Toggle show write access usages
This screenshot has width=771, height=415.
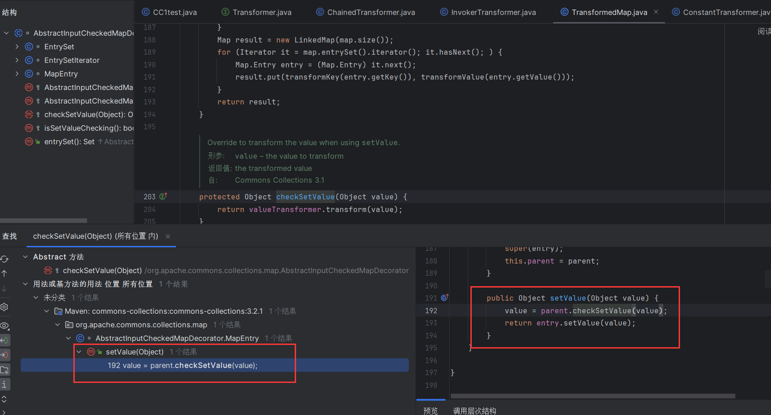[5, 355]
